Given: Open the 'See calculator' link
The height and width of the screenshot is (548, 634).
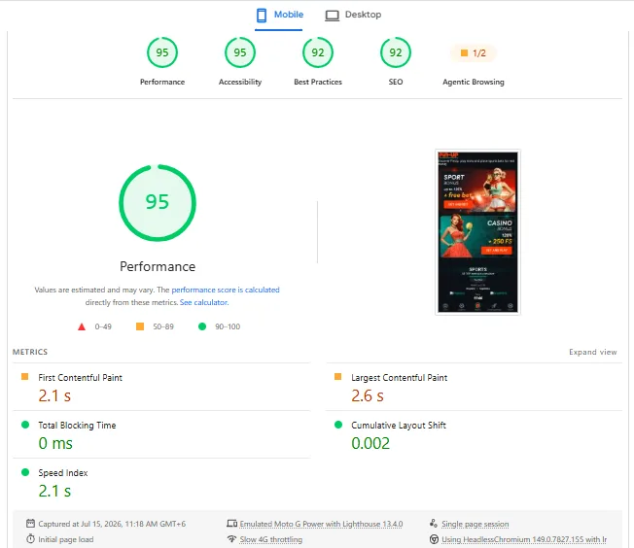Looking at the screenshot, I should coord(204,302).
